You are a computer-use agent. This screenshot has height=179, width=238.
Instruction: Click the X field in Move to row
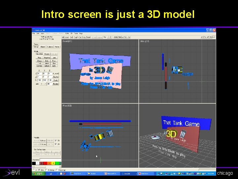(x=40, y=73)
